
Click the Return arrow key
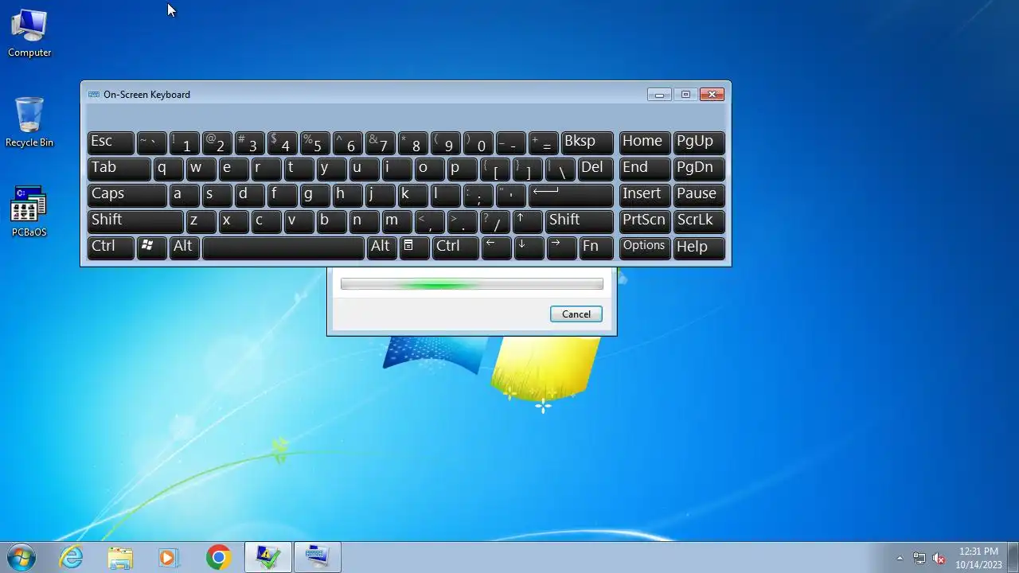pyautogui.click(x=571, y=194)
